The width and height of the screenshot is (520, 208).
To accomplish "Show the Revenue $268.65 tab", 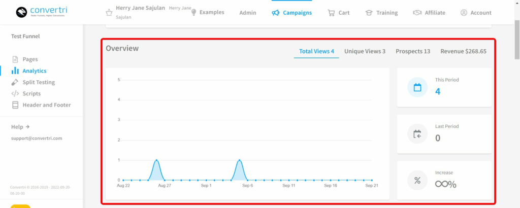I will [463, 51].
